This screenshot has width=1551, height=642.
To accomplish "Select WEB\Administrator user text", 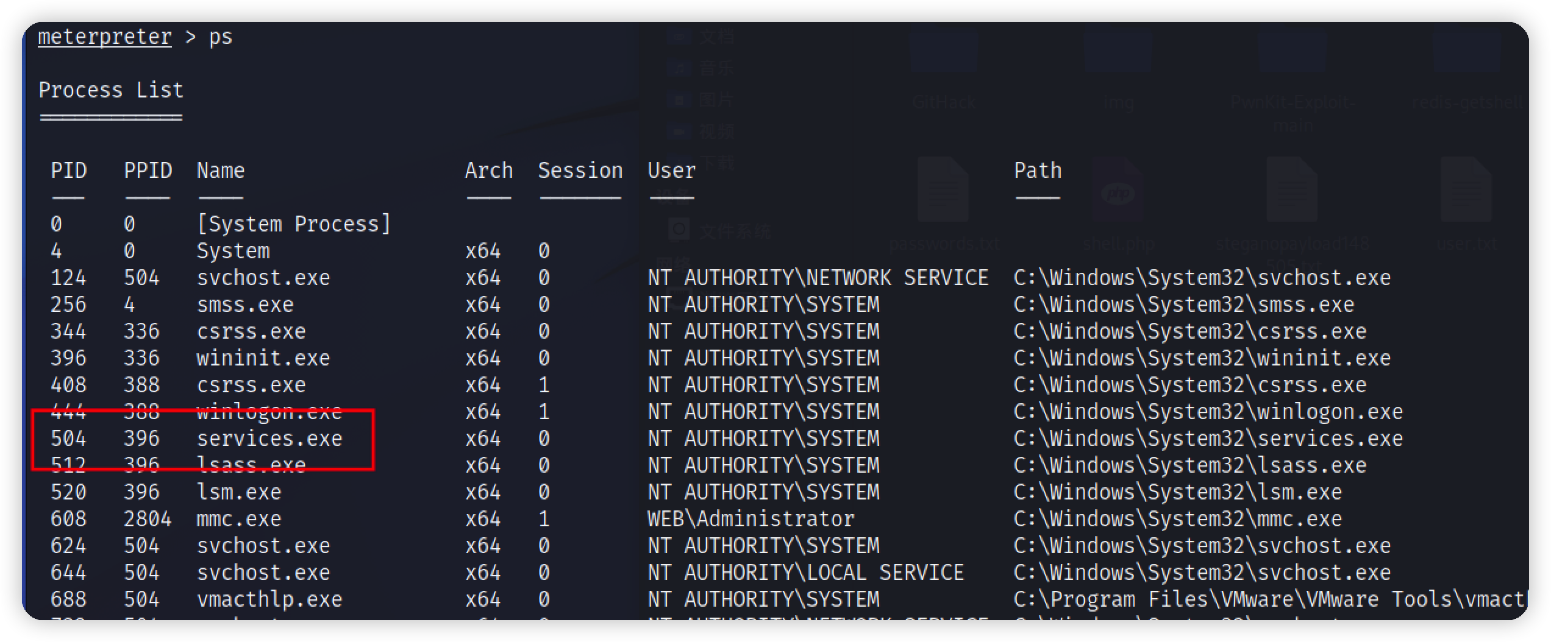I will tap(751, 519).
